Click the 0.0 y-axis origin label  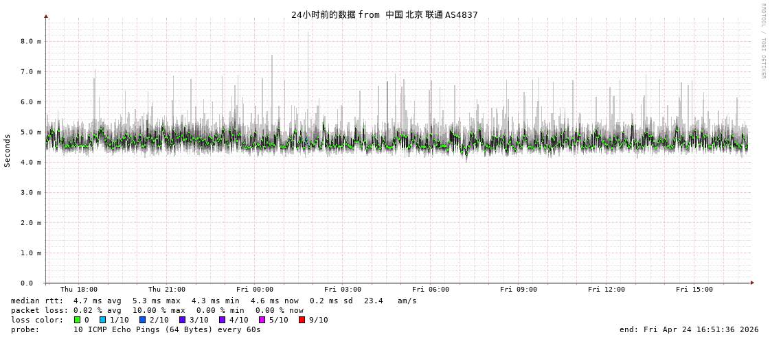click(27, 283)
